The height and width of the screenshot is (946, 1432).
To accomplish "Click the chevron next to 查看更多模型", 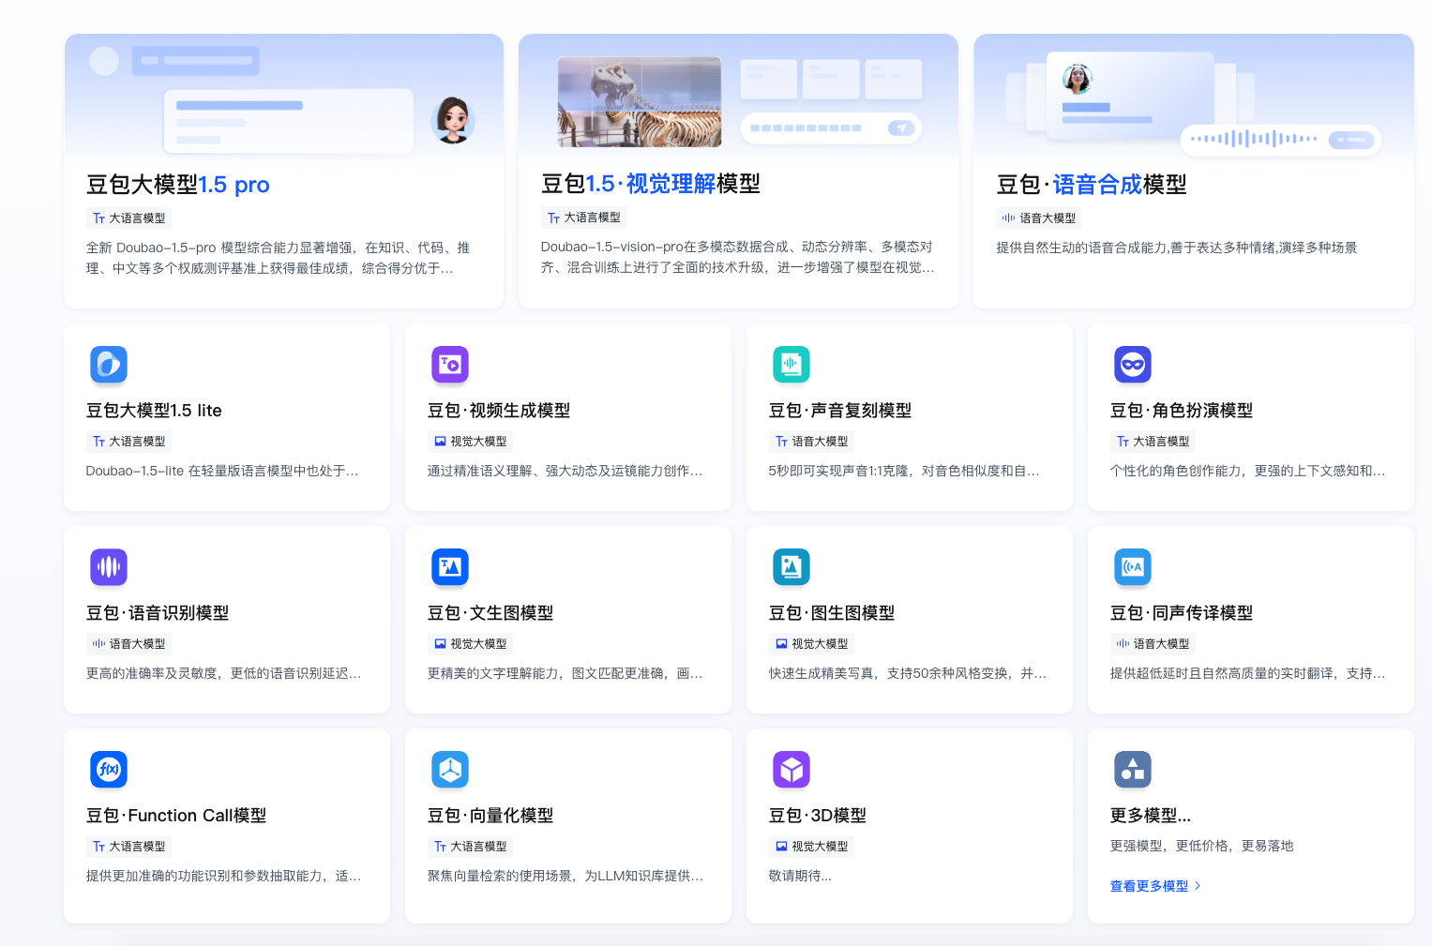I will click(1198, 886).
